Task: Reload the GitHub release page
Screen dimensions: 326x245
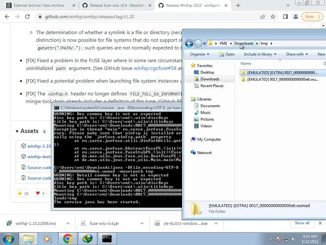Action: point(27,17)
